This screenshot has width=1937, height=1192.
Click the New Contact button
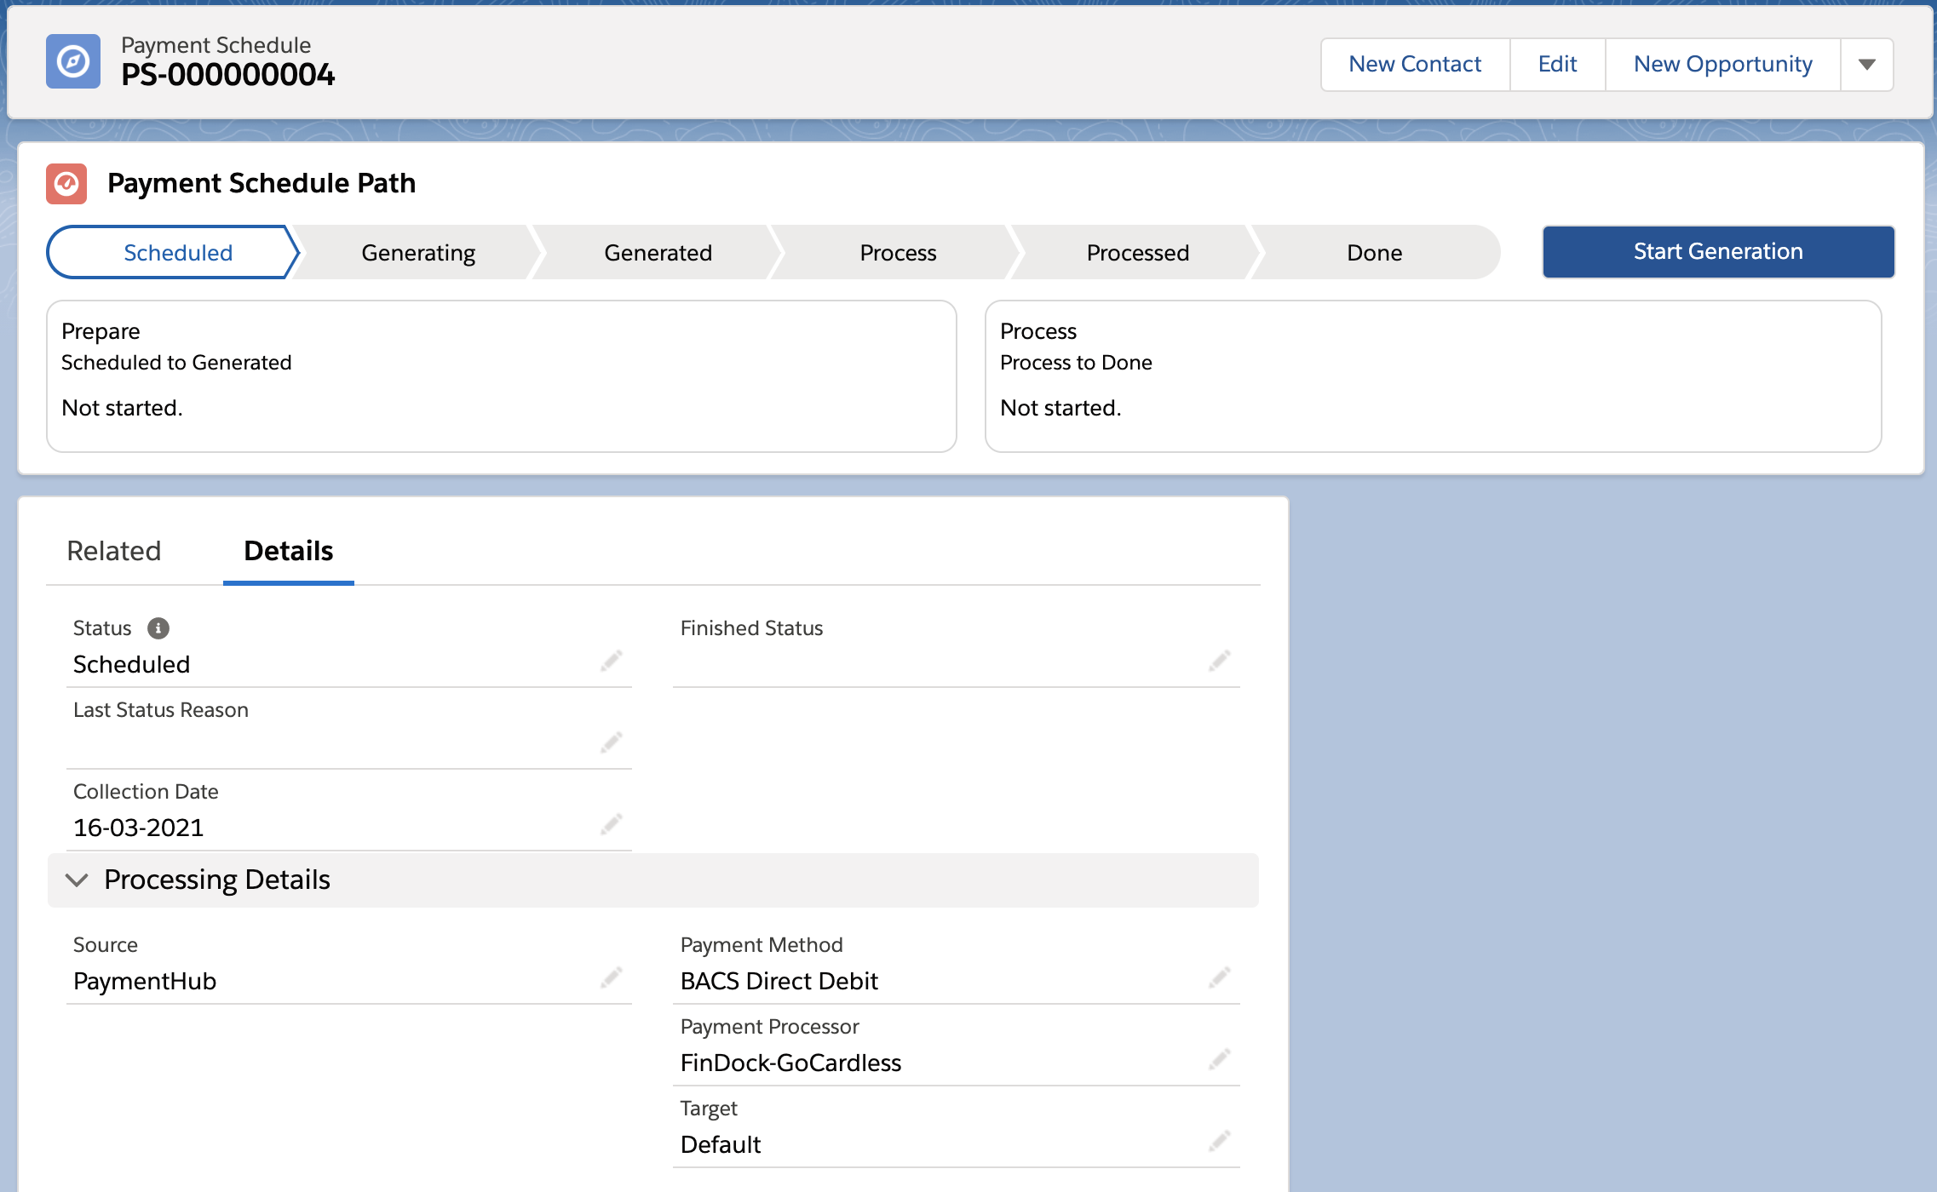click(x=1414, y=64)
